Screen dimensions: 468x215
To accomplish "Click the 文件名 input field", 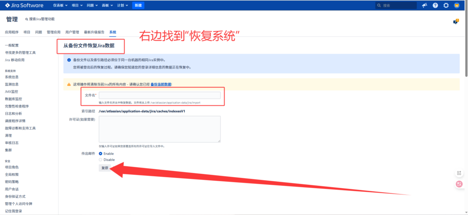I will [160, 95].
